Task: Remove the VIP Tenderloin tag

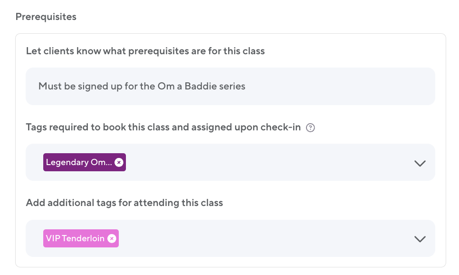Action: 112,238
